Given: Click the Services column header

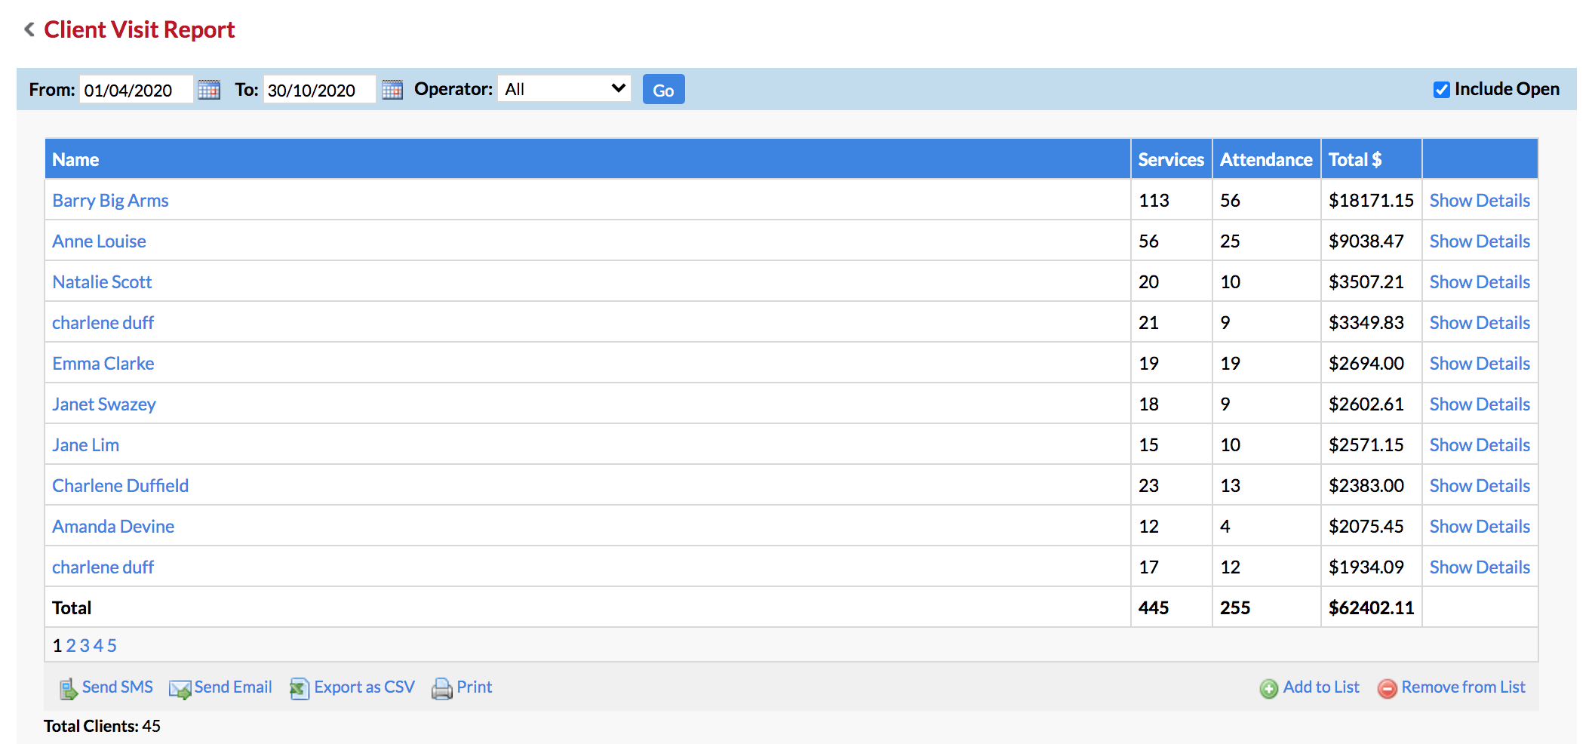Looking at the screenshot, I should [x=1171, y=160].
